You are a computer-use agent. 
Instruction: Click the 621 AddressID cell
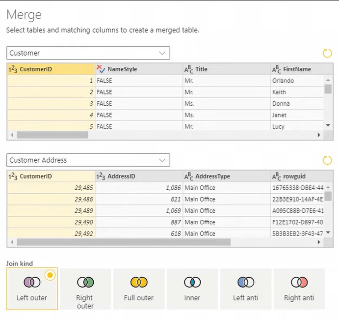point(139,199)
